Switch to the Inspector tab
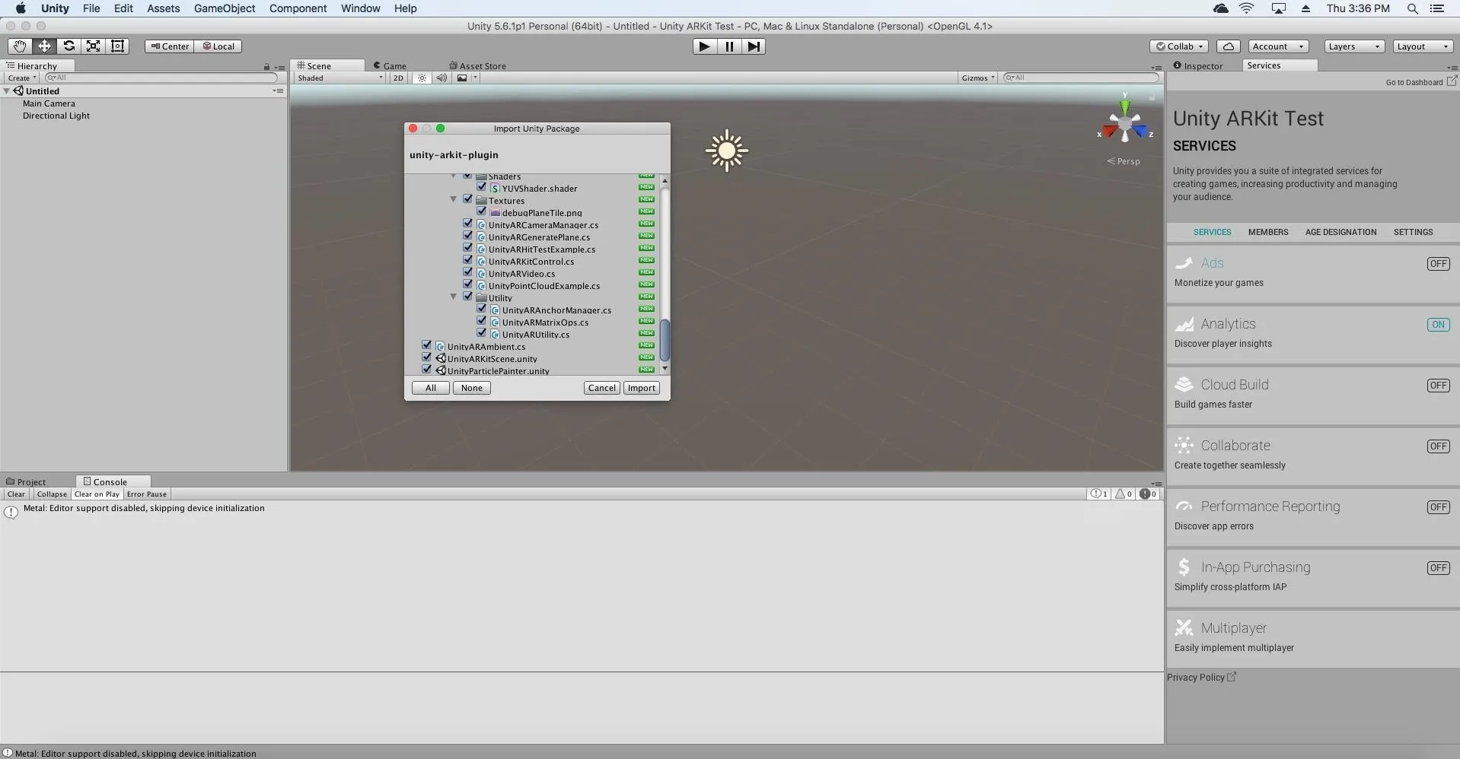 (x=1198, y=66)
